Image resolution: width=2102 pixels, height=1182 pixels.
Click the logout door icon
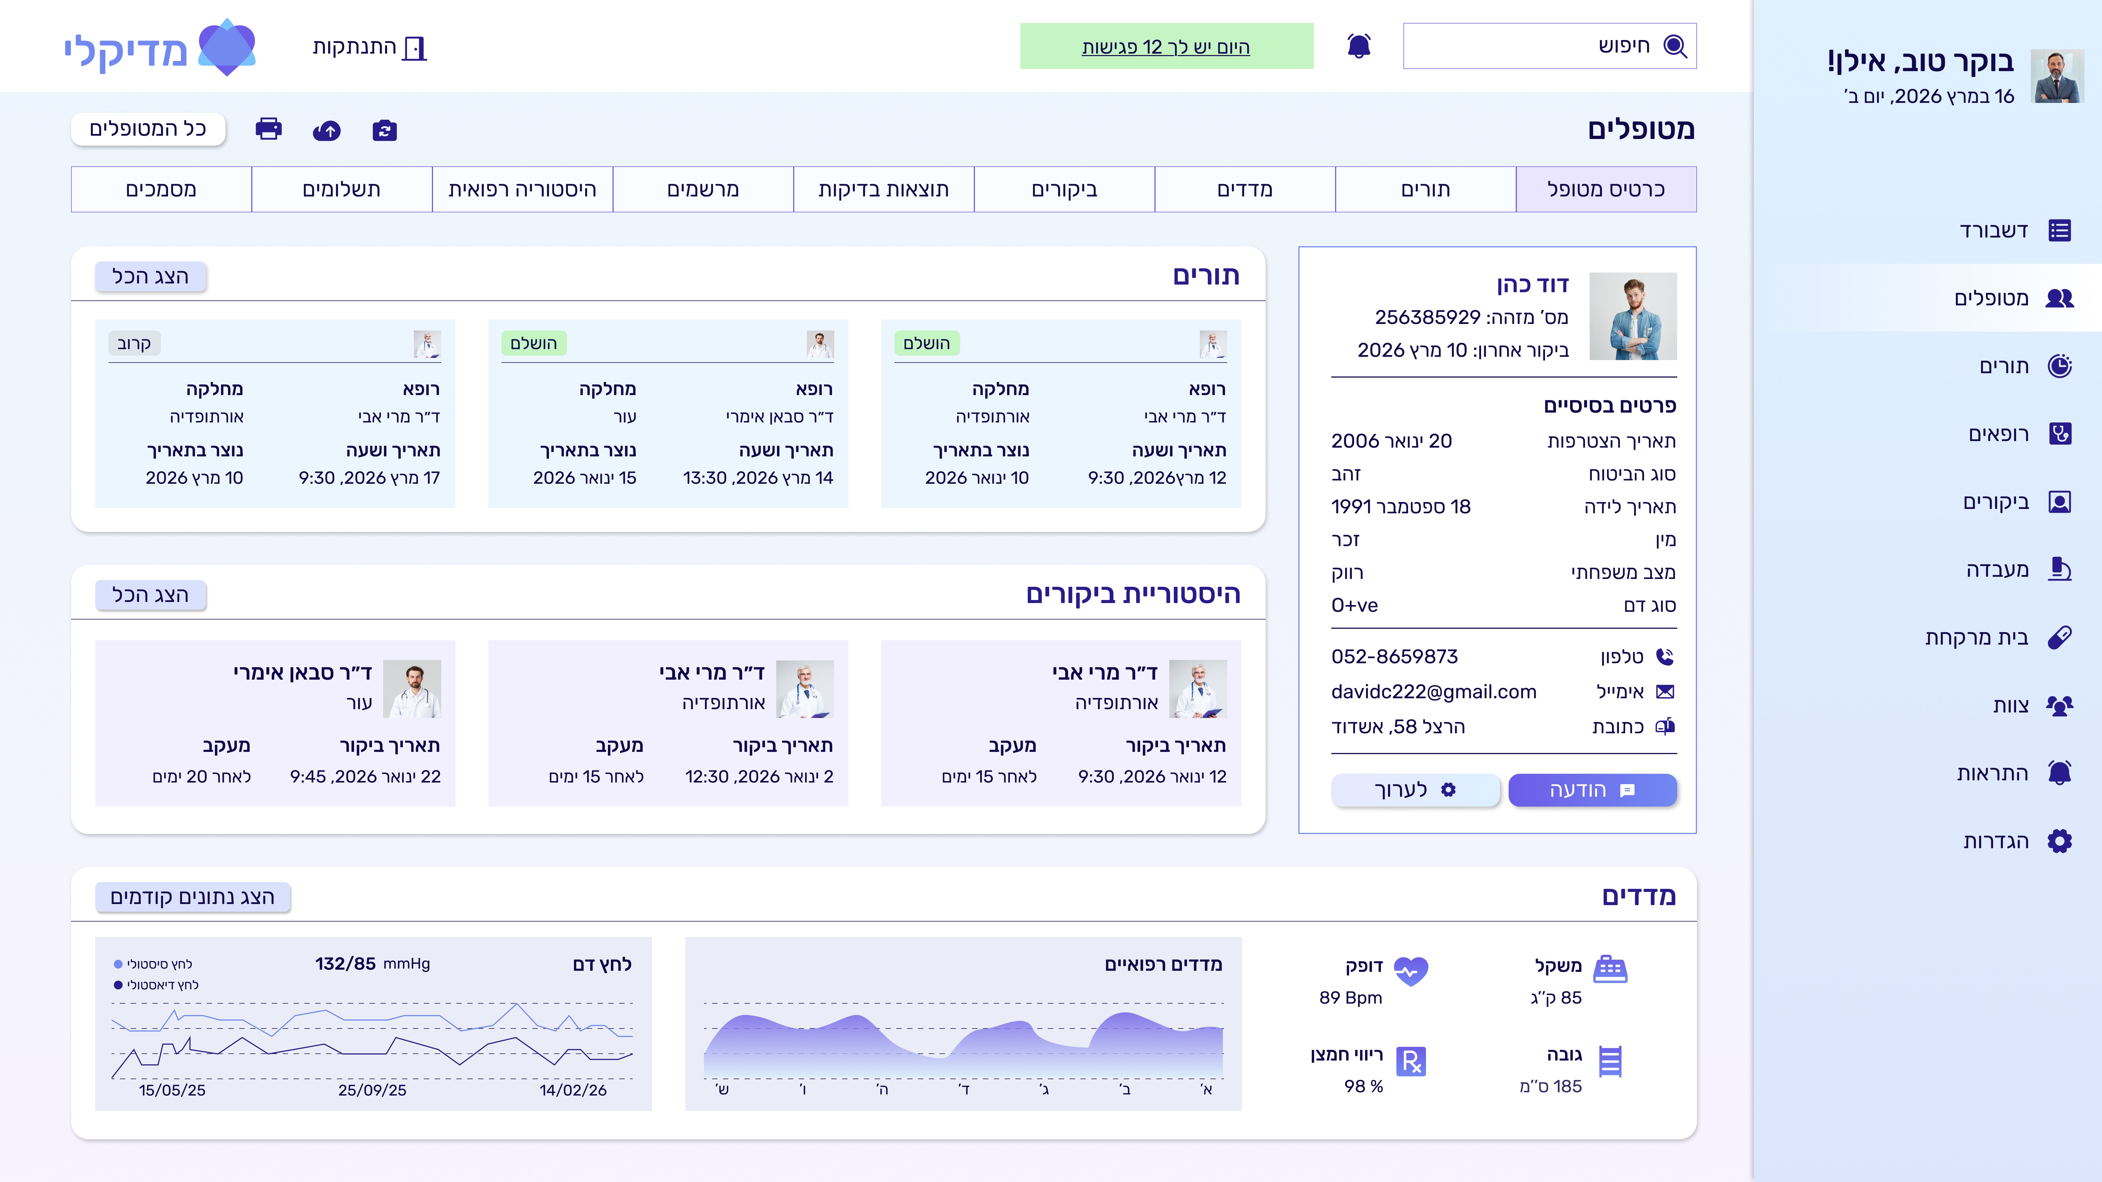tap(415, 48)
